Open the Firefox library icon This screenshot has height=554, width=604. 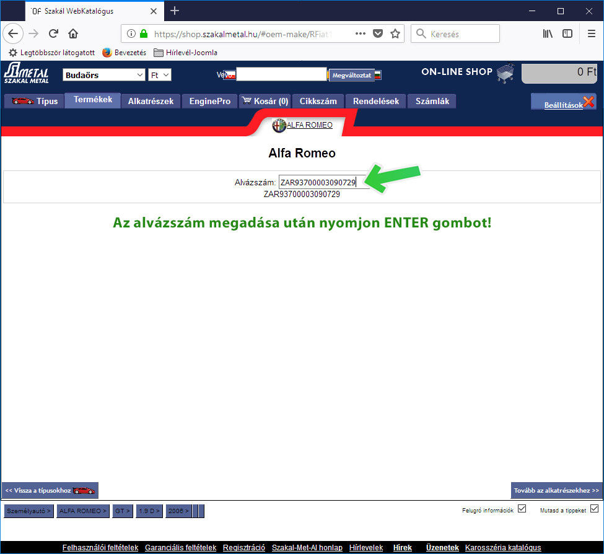tap(548, 34)
